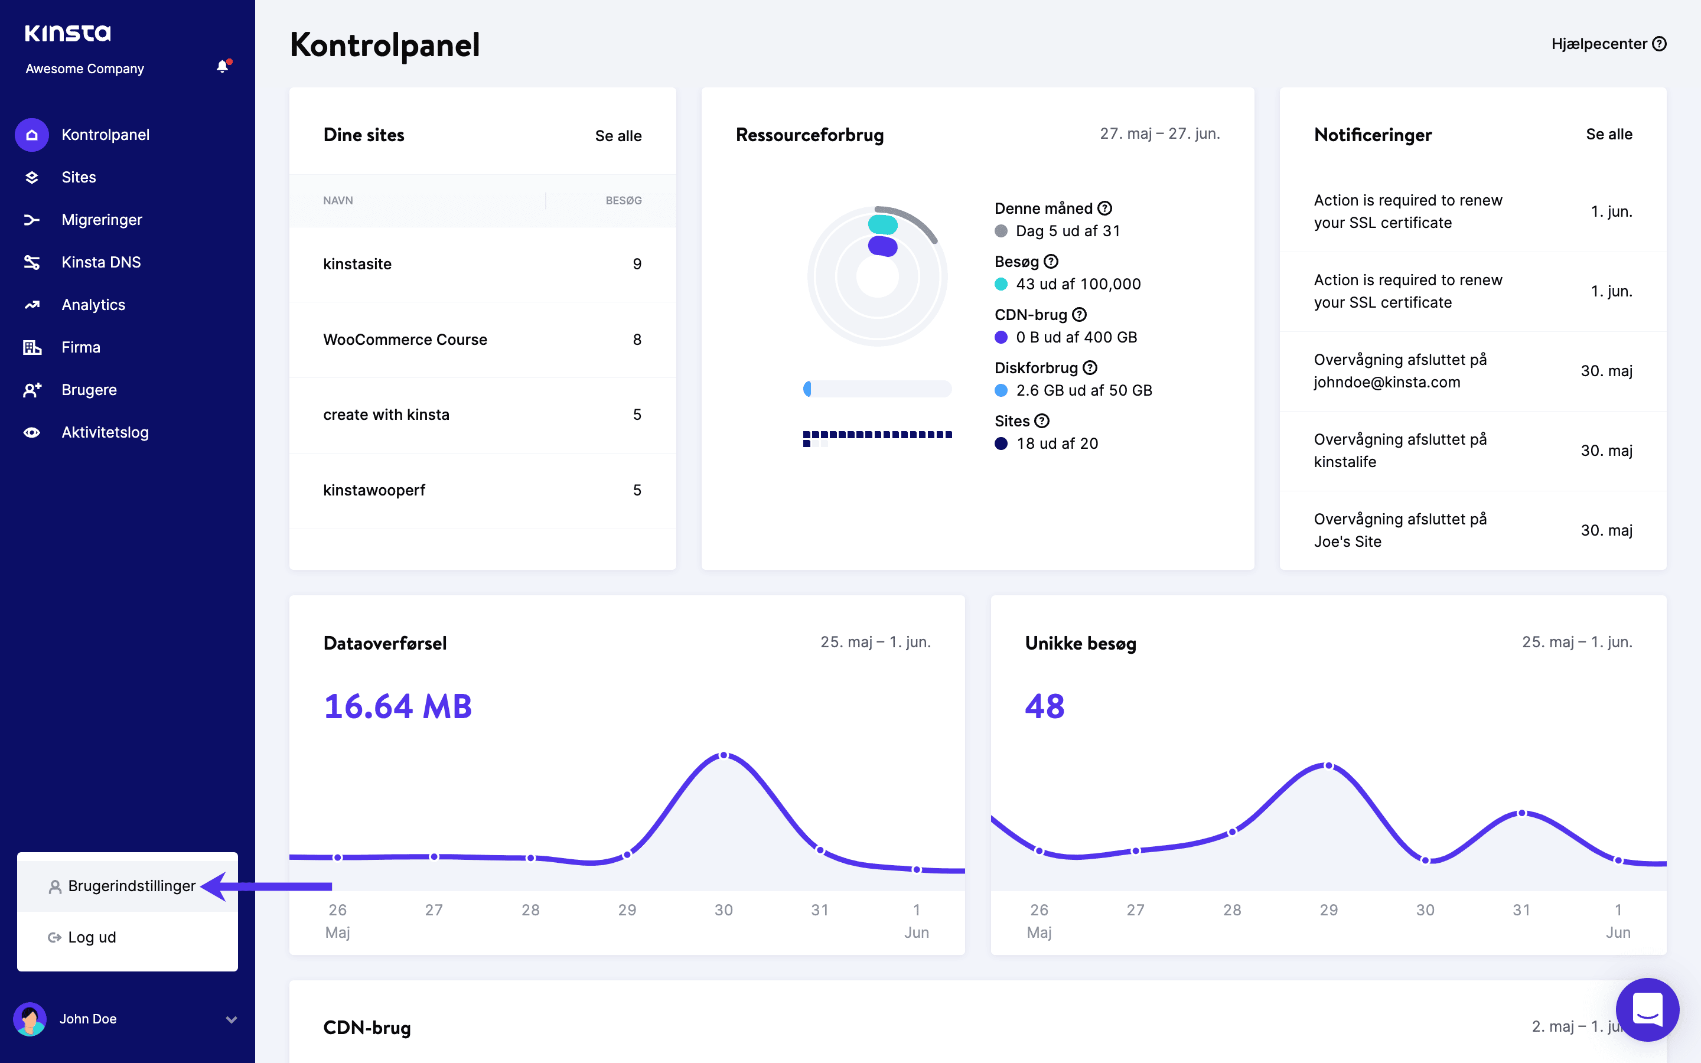Open kinstasite from sites list
1701x1063 pixels.
click(356, 263)
